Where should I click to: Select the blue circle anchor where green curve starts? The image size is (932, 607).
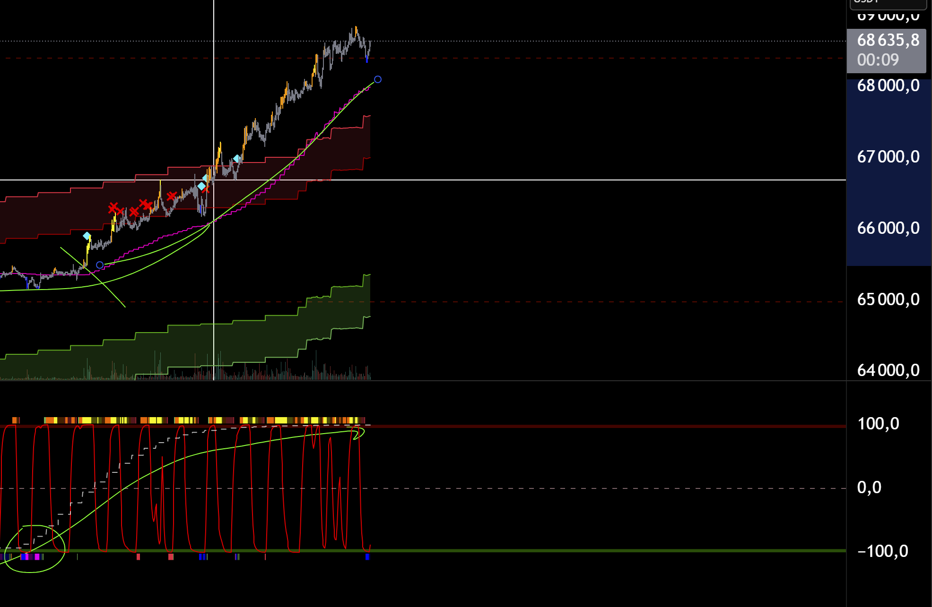[x=100, y=265]
